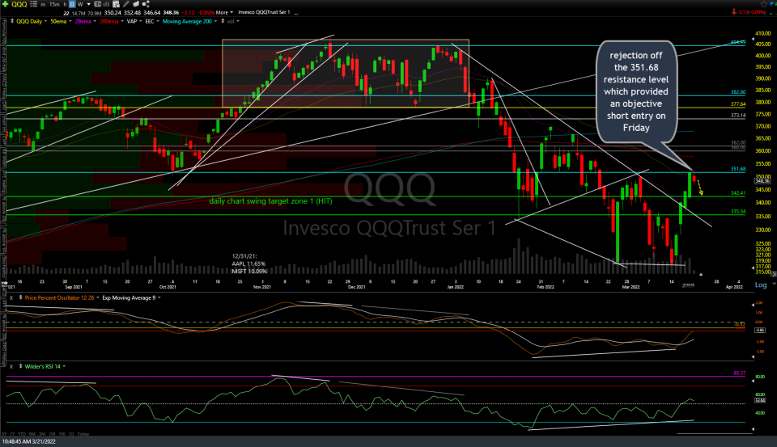
Task: Click the 377.64 yellow level label
Action: (738, 104)
